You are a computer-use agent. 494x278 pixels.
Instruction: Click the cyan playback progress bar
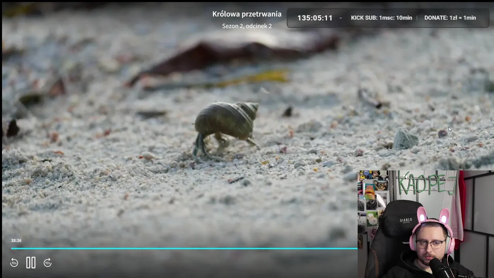click(x=184, y=249)
